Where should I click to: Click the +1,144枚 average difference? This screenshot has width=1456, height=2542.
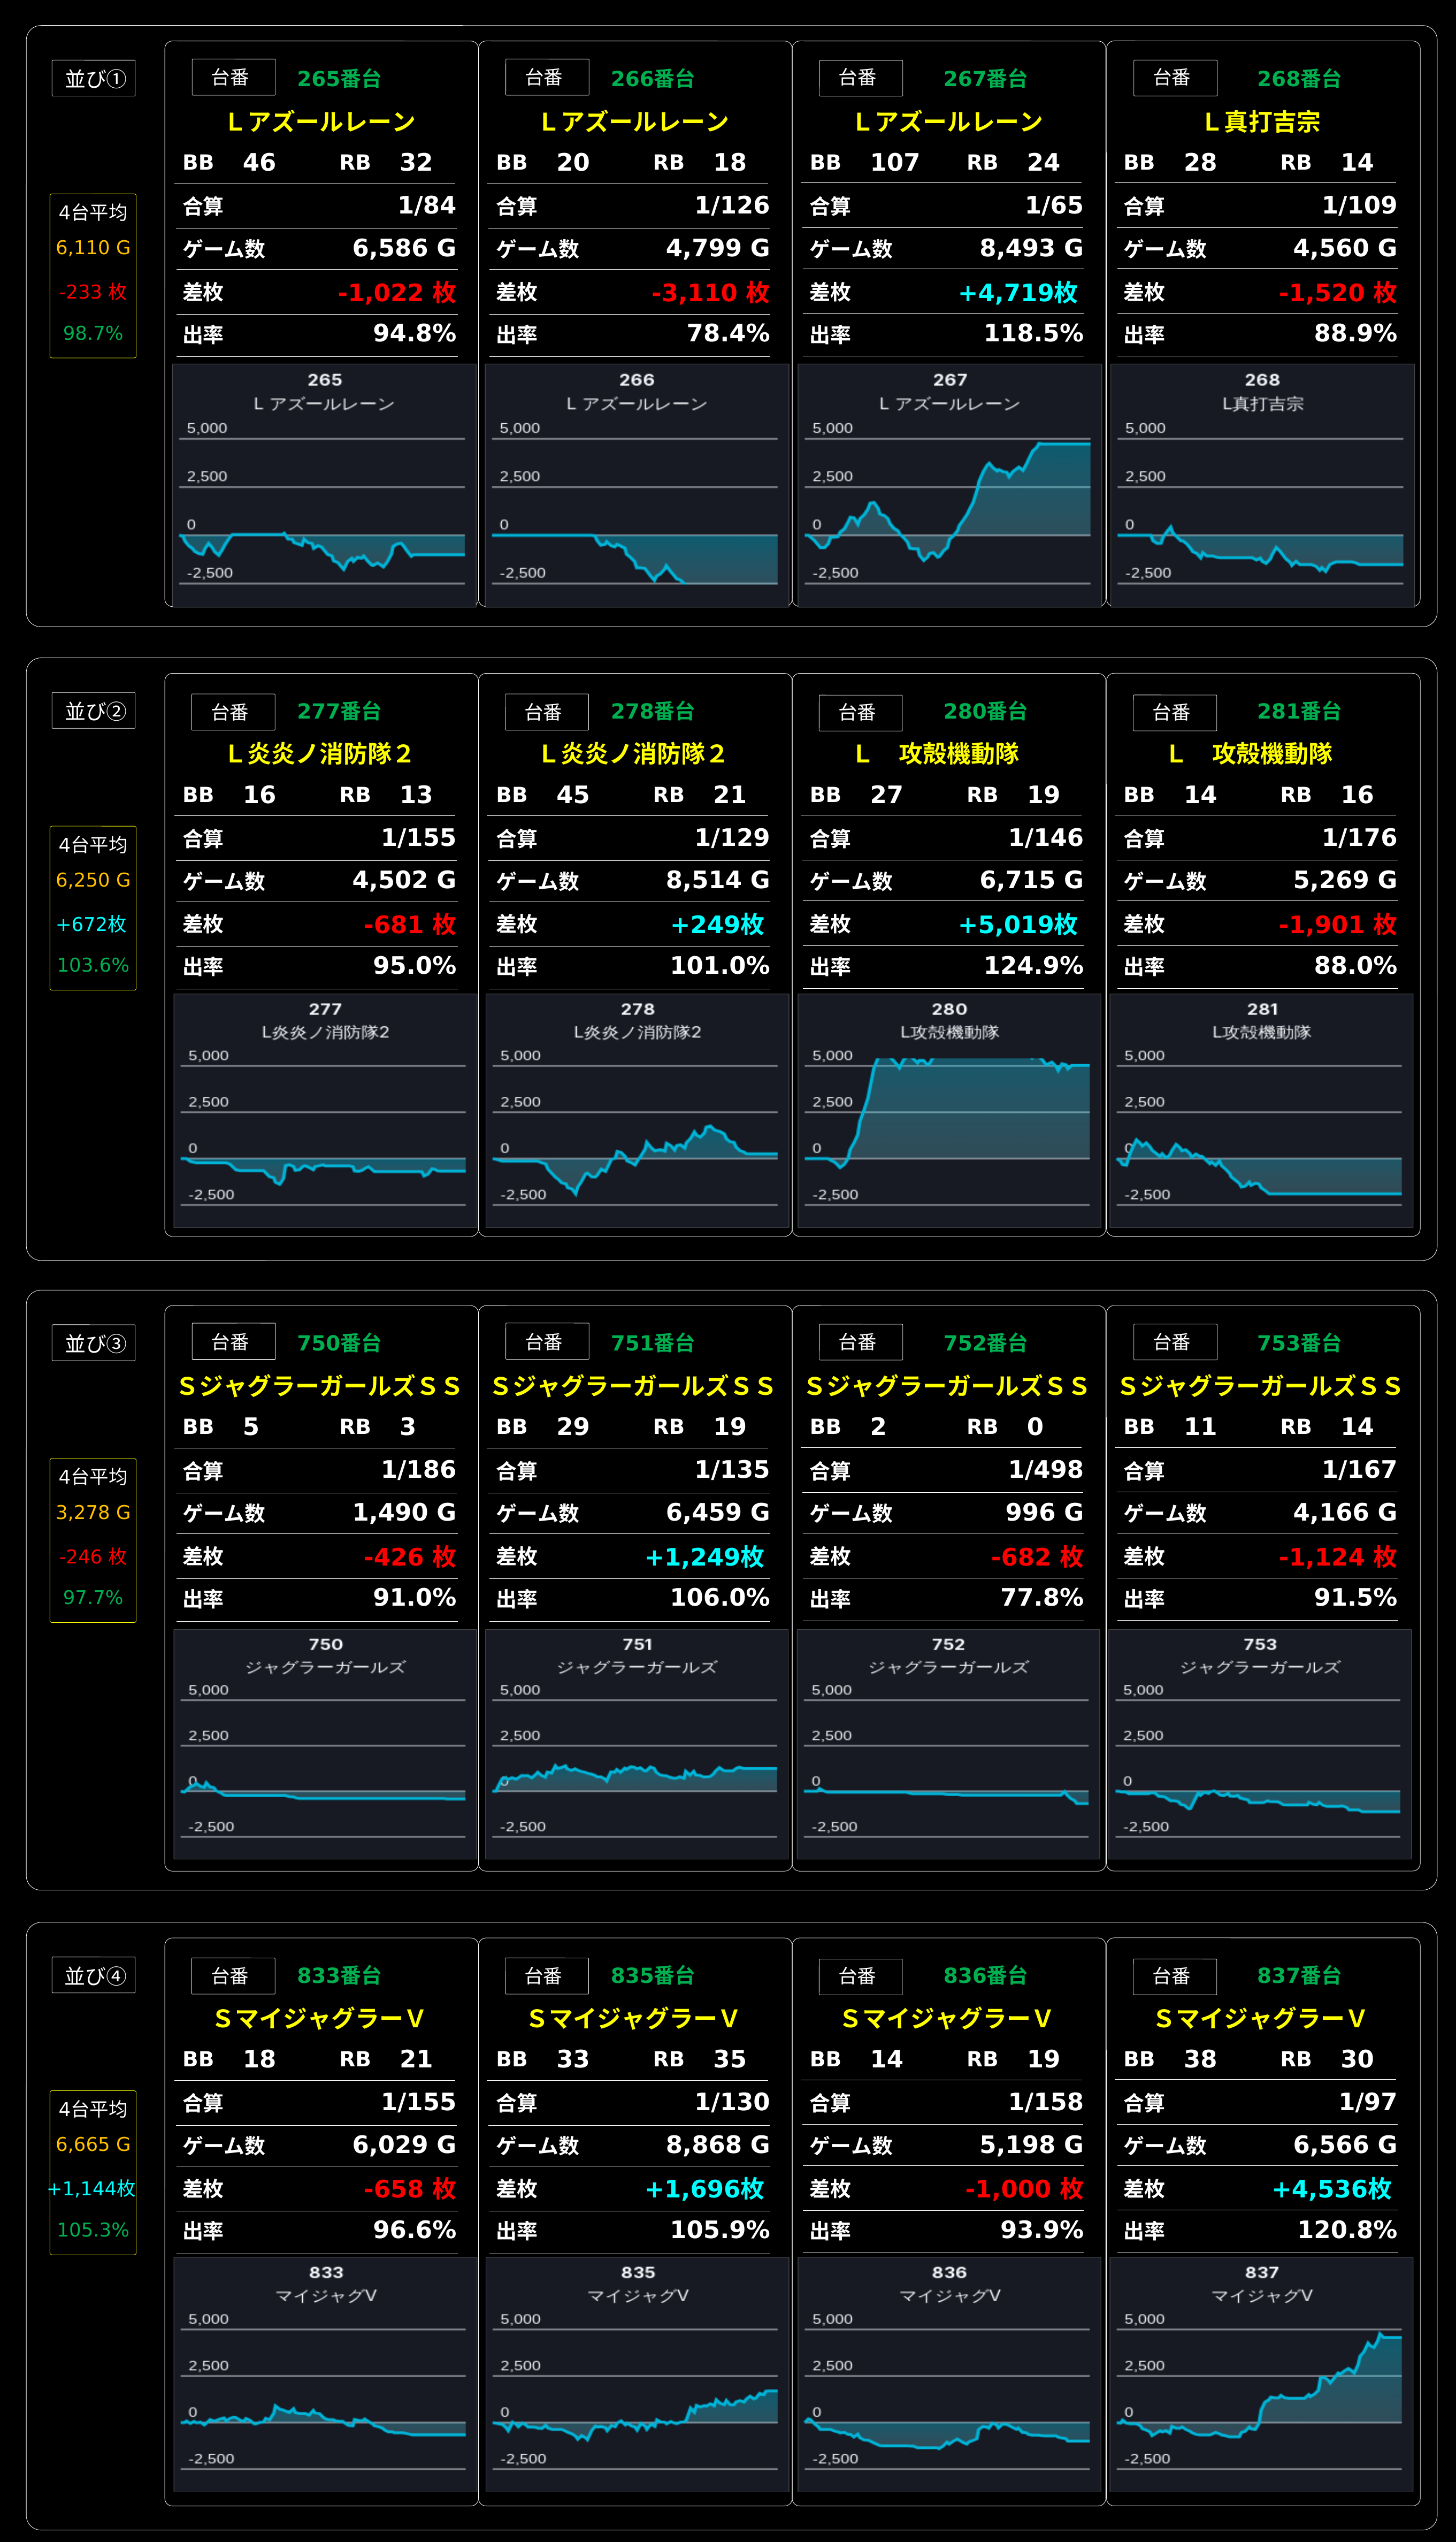[92, 2188]
